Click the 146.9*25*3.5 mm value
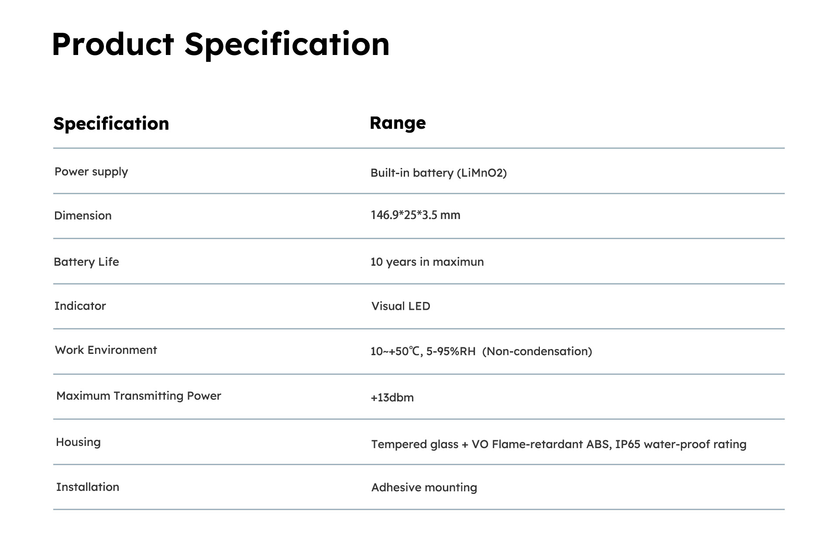The width and height of the screenshot is (838, 538). [x=416, y=215]
